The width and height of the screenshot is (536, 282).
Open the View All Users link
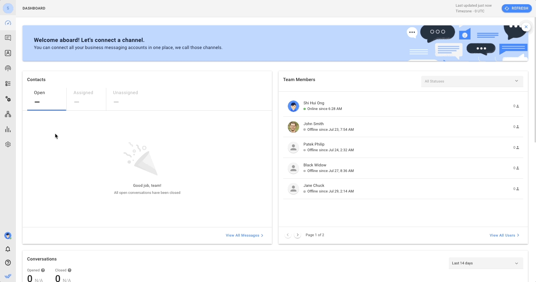pos(504,235)
